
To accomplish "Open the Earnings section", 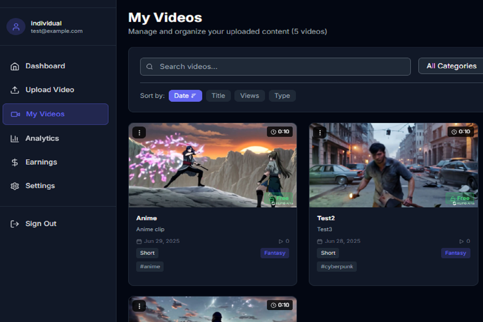I will point(55,162).
